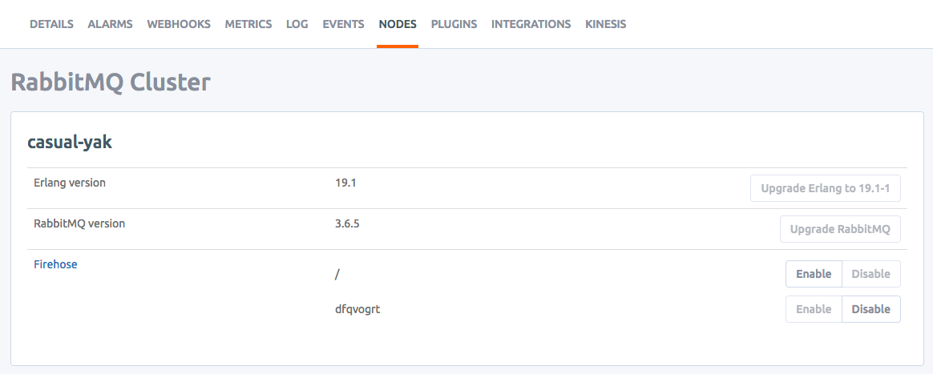Open the Metrics tab
Screen dimensions: 933x374
(x=248, y=24)
